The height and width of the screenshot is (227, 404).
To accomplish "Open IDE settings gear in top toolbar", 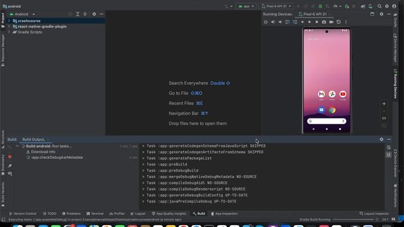I will [x=387, y=6].
